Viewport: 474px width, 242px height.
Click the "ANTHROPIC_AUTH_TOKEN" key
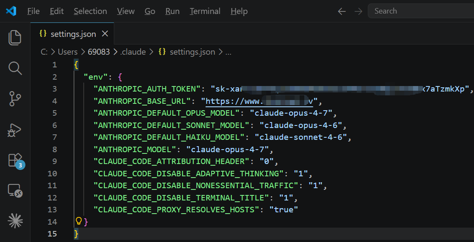(147, 89)
